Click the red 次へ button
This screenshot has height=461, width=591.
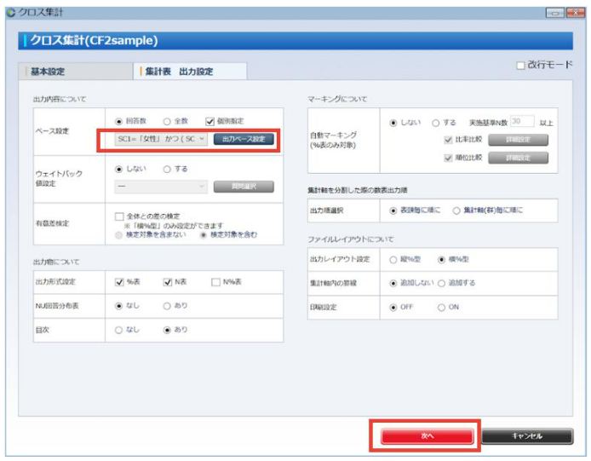click(427, 435)
